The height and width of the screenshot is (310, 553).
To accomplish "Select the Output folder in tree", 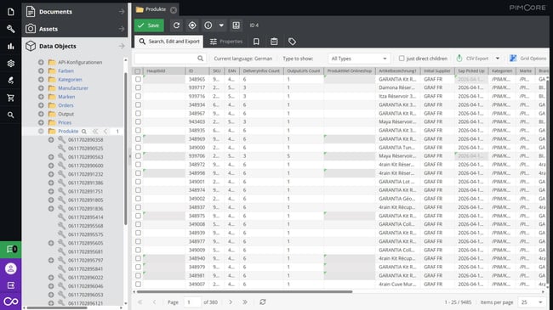I will (x=66, y=114).
